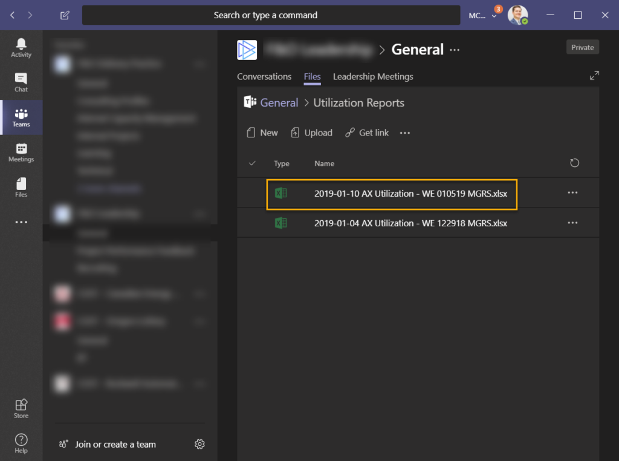
Task: Navigate to General in the files breadcrumb
Action: [x=279, y=103]
